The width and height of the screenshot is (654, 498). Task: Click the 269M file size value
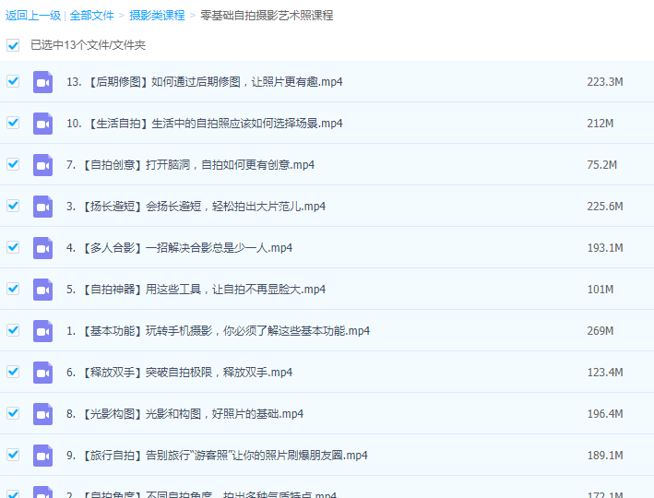(600, 331)
